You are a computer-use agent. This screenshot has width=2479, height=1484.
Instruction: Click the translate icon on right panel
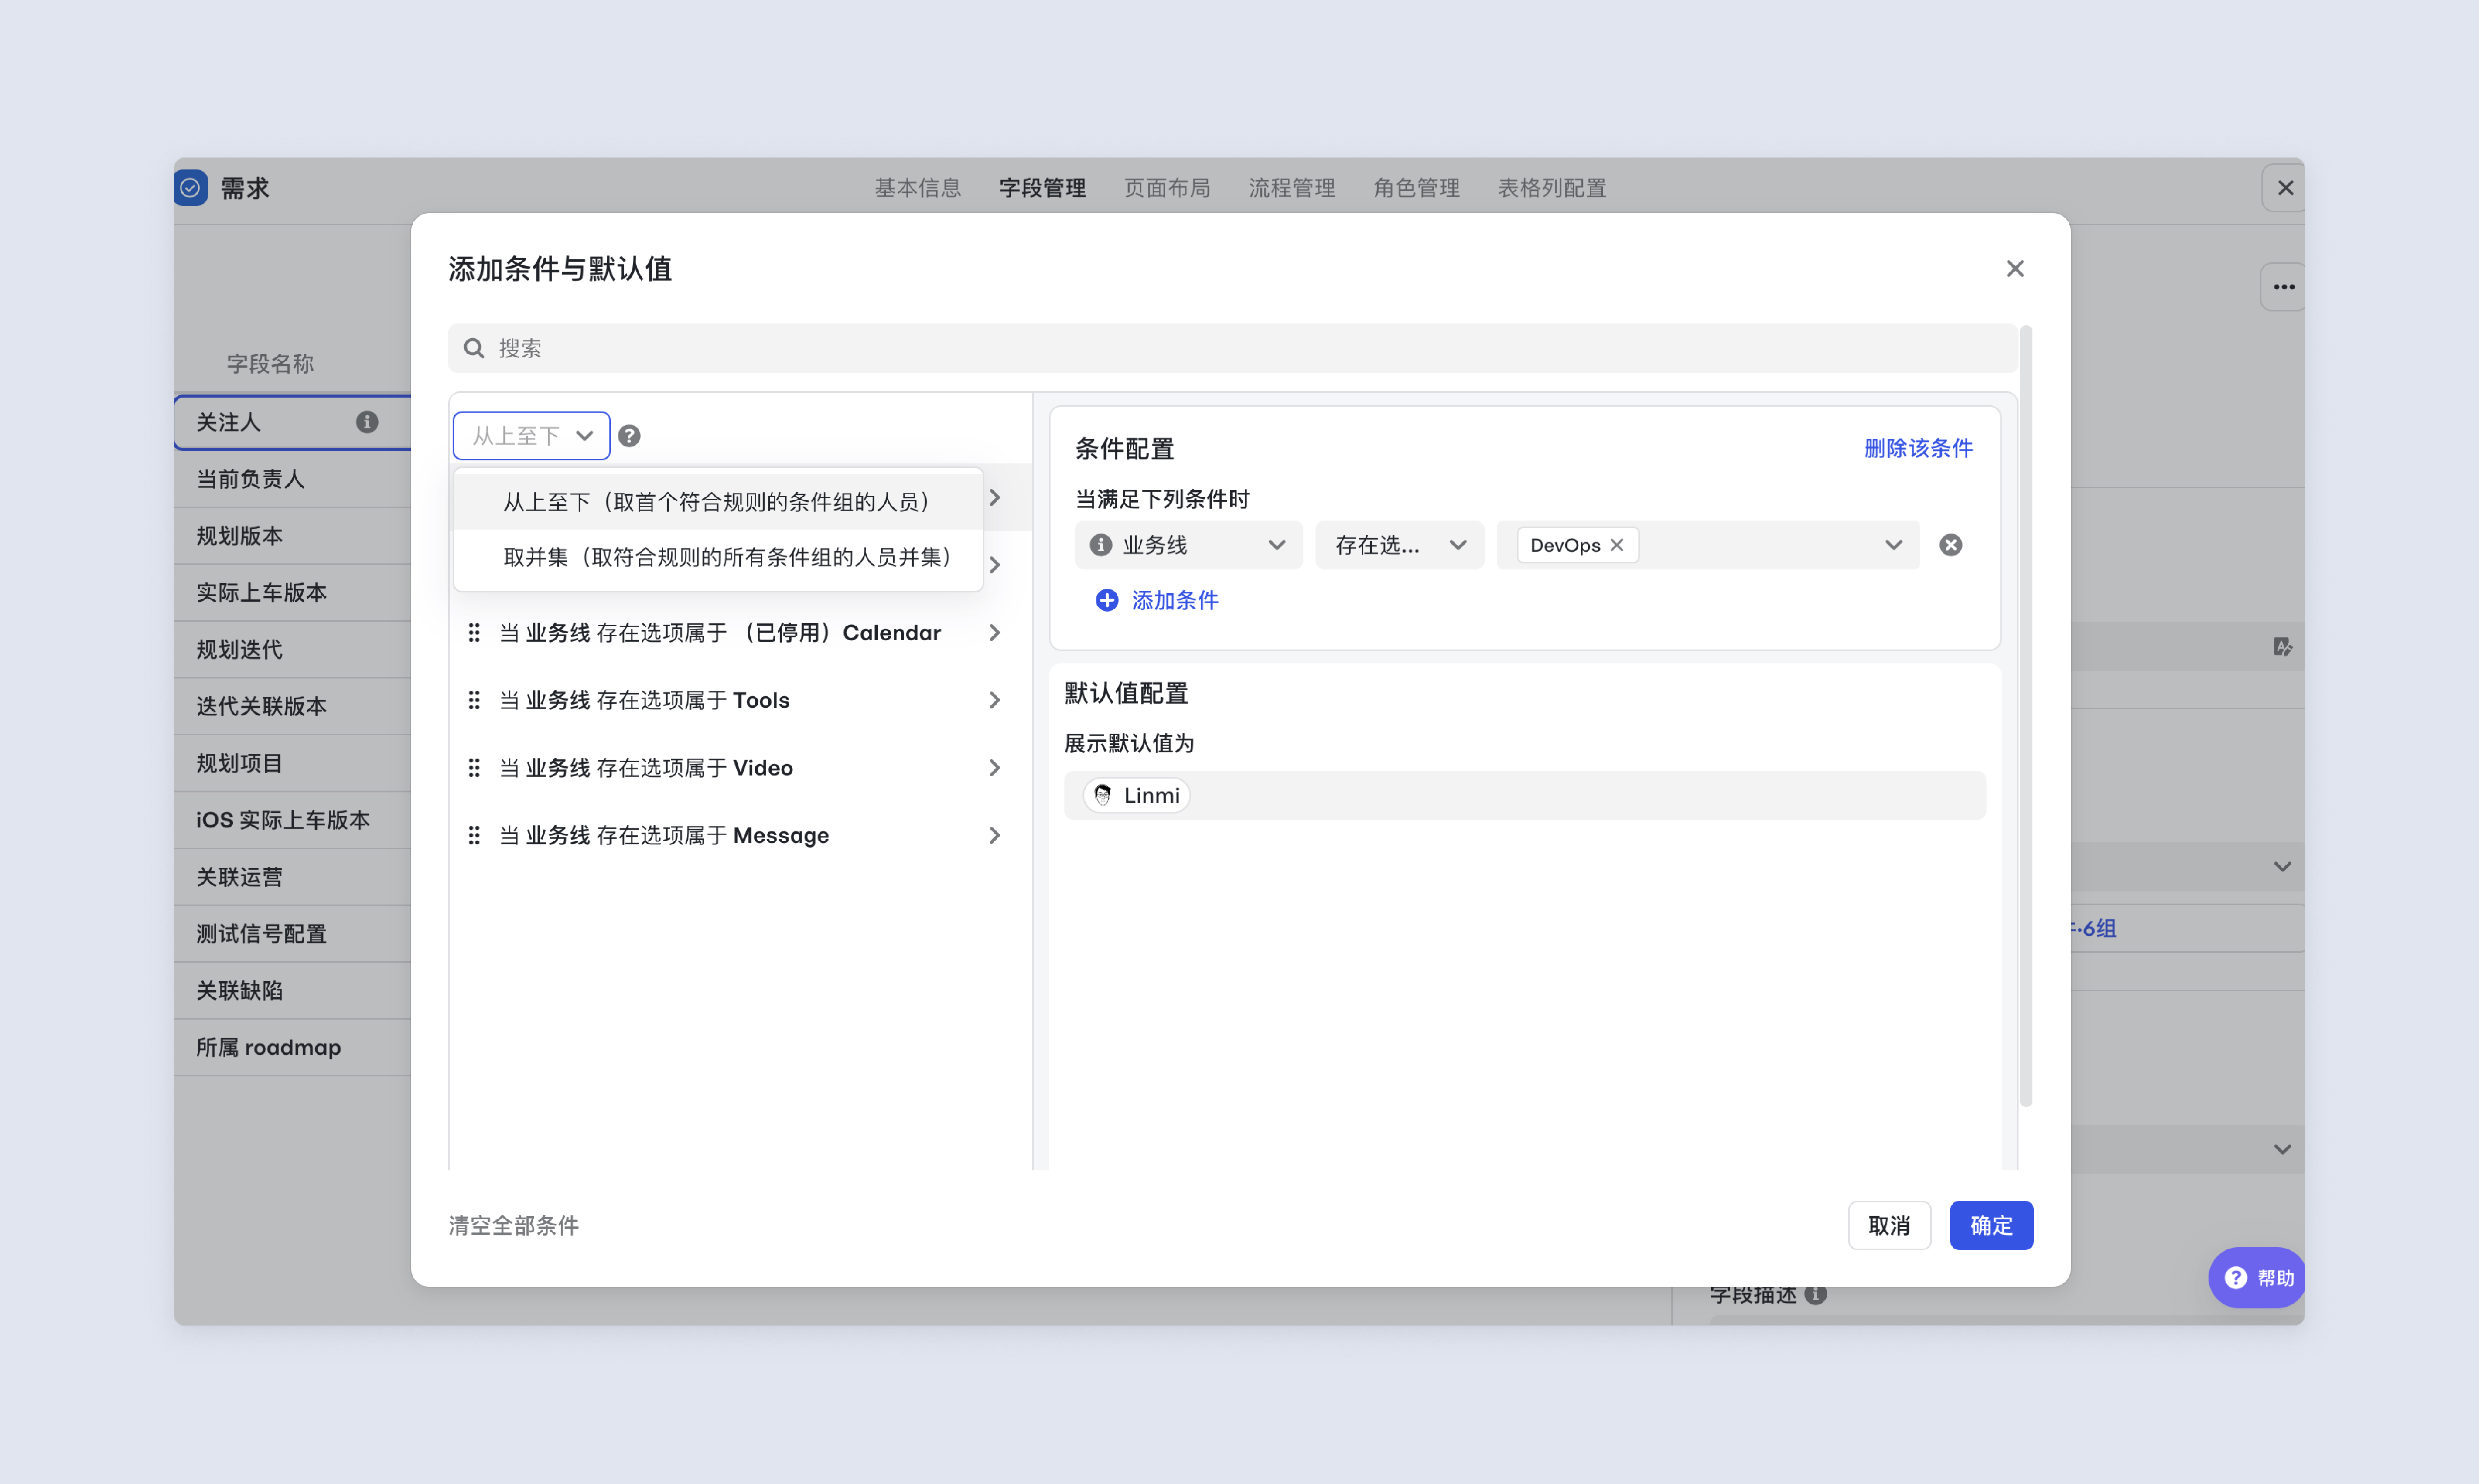click(2283, 647)
